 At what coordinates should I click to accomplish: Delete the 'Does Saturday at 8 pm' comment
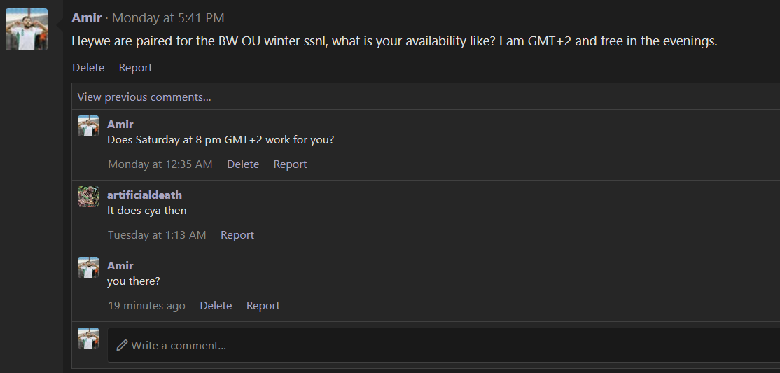(243, 164)
